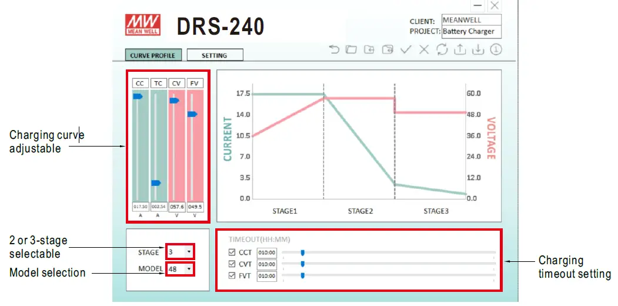Click the TC slider handle
This screenshot has width=618, height=306.
pos(156,183)
